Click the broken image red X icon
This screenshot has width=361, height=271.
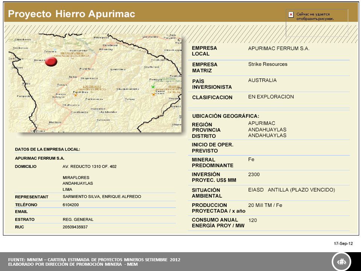click(291, 15)
